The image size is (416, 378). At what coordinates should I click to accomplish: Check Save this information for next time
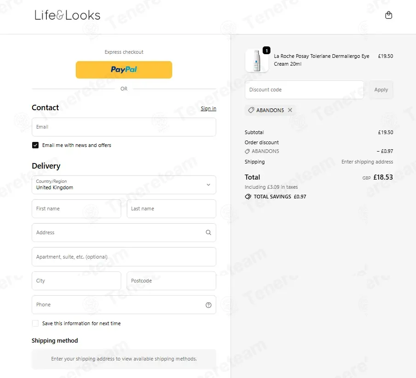(35, 323)
